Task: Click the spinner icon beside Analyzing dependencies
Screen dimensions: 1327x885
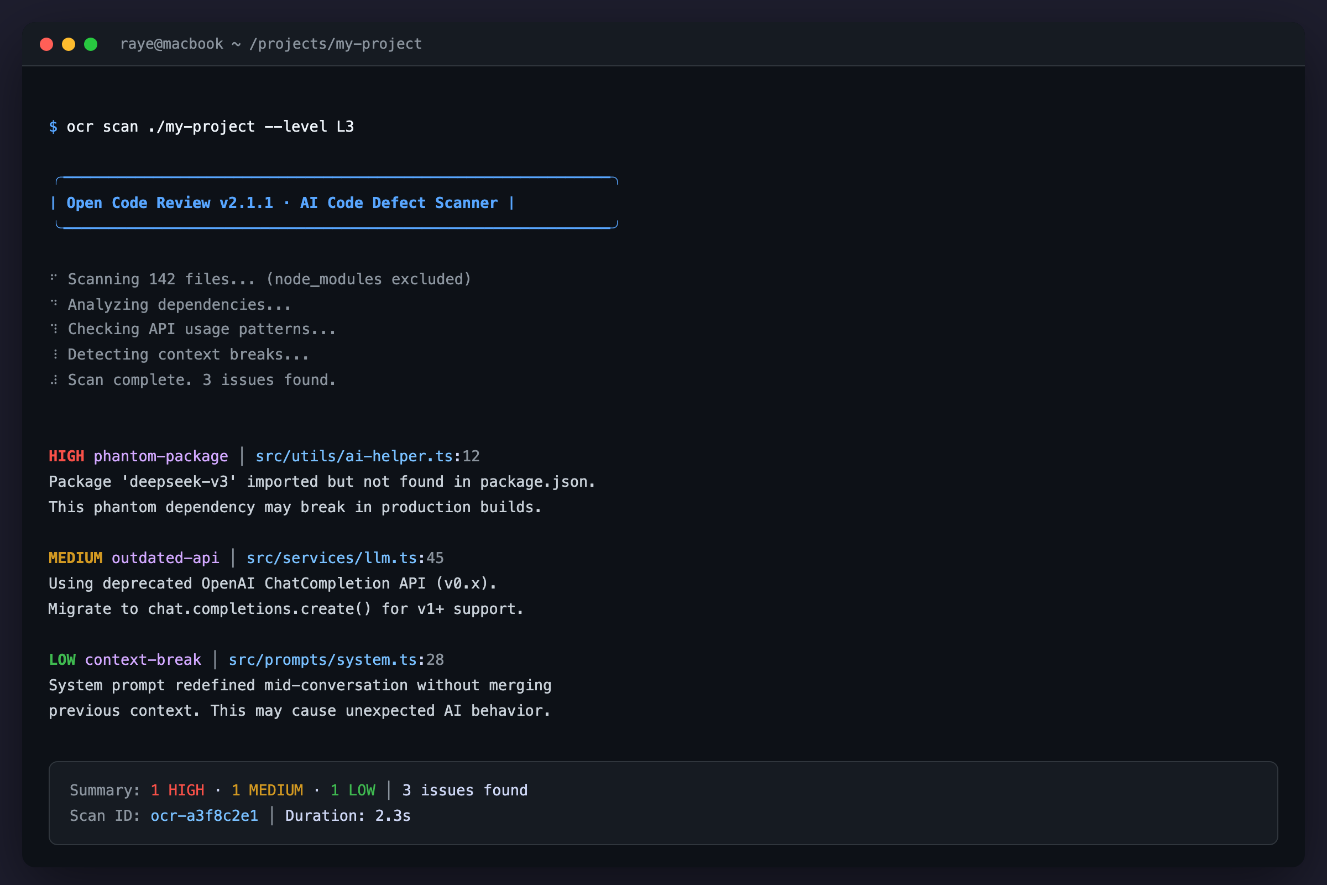Action: (x=54, y=304)
